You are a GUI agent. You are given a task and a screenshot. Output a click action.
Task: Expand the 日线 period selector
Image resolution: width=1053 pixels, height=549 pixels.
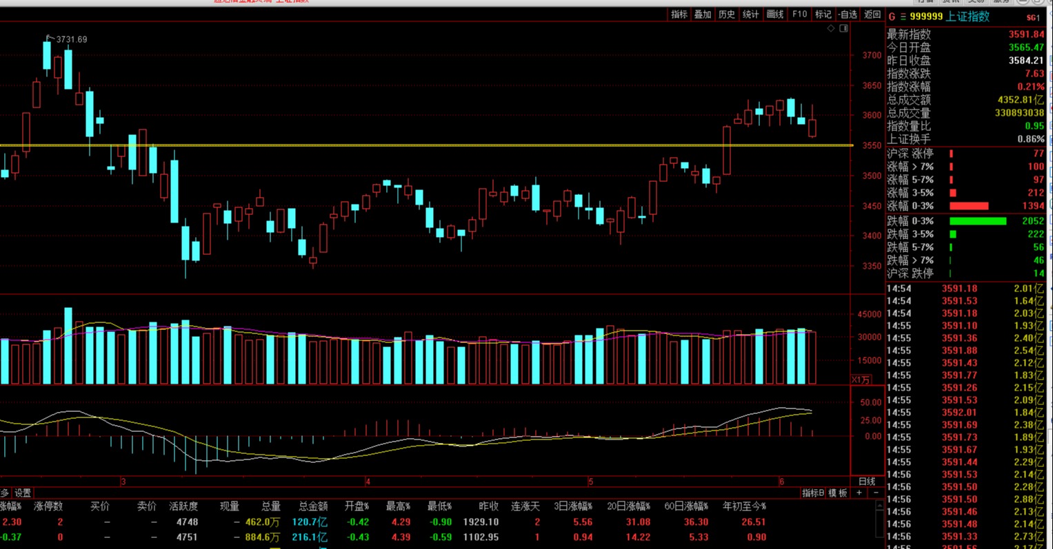pyautogui.click(x=867, y=481)
